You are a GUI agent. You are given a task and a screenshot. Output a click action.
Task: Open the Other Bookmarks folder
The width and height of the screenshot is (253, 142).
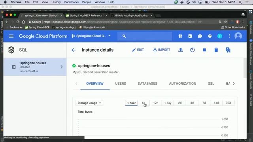233,27
